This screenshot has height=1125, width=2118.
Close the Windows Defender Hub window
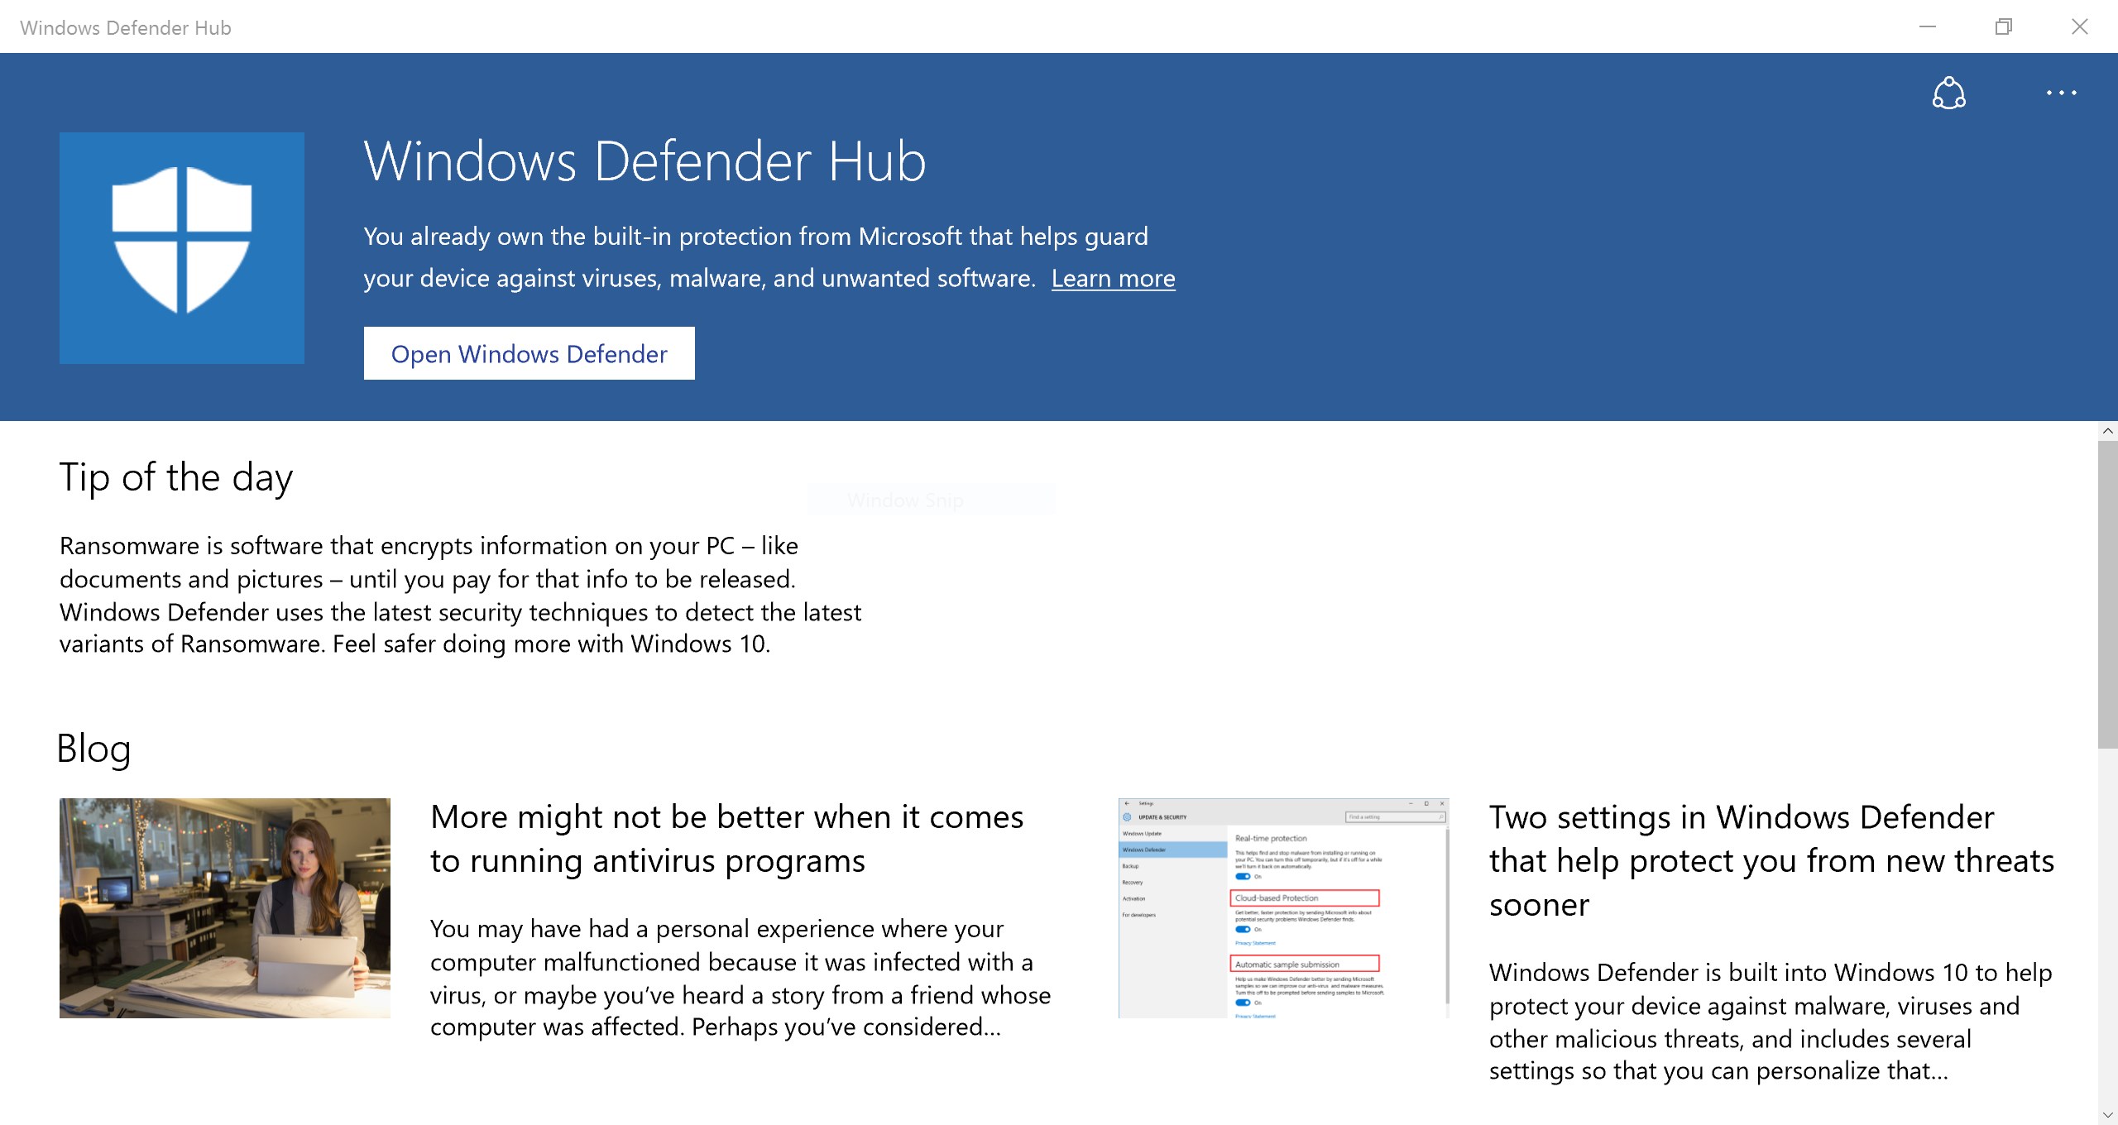point(2079,27)
